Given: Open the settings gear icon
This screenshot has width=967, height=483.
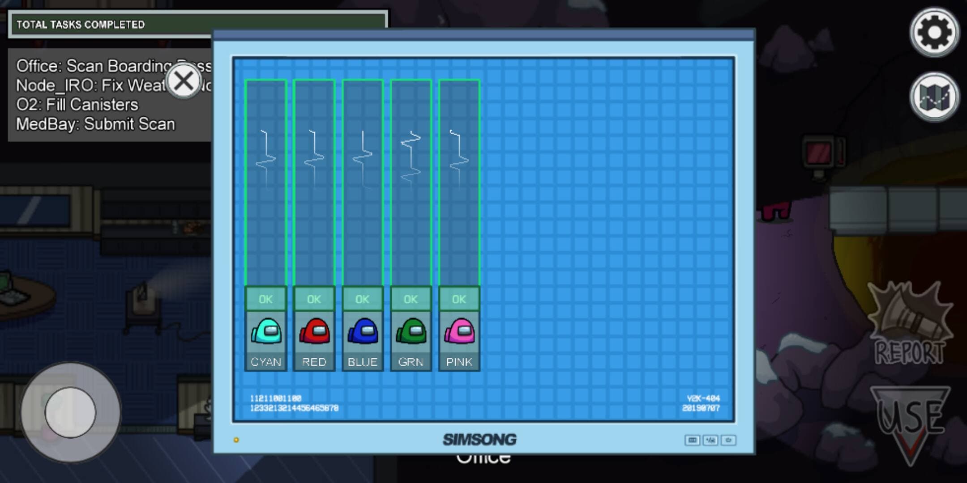Looking at the screenshot, I should click(934, 32).
